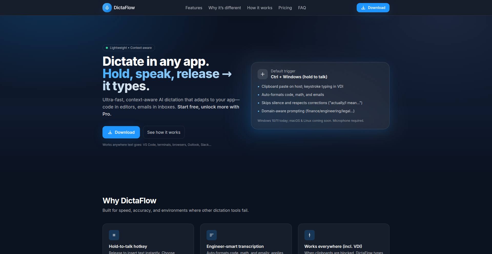Click the Clipboard paste on host bullet

[x=302, y=86]
